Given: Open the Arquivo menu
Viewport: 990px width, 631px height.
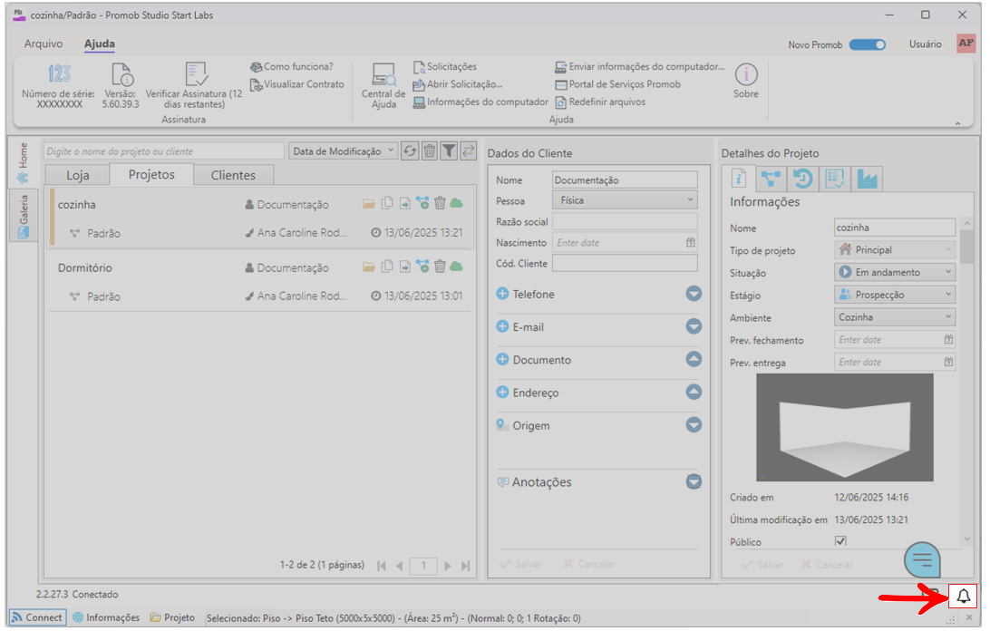Looking at the screenshot, I should (44, 44).
